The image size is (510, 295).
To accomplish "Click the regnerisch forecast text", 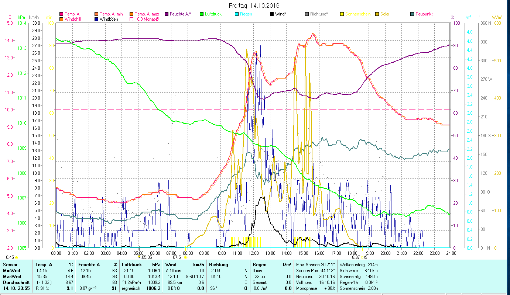I will [131, 288].
